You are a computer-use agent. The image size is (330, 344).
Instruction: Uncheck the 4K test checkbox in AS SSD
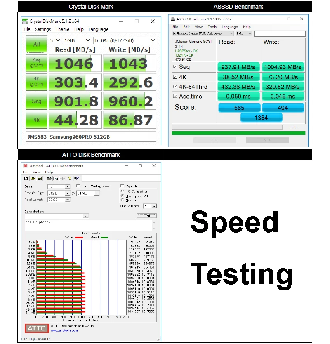175,77
